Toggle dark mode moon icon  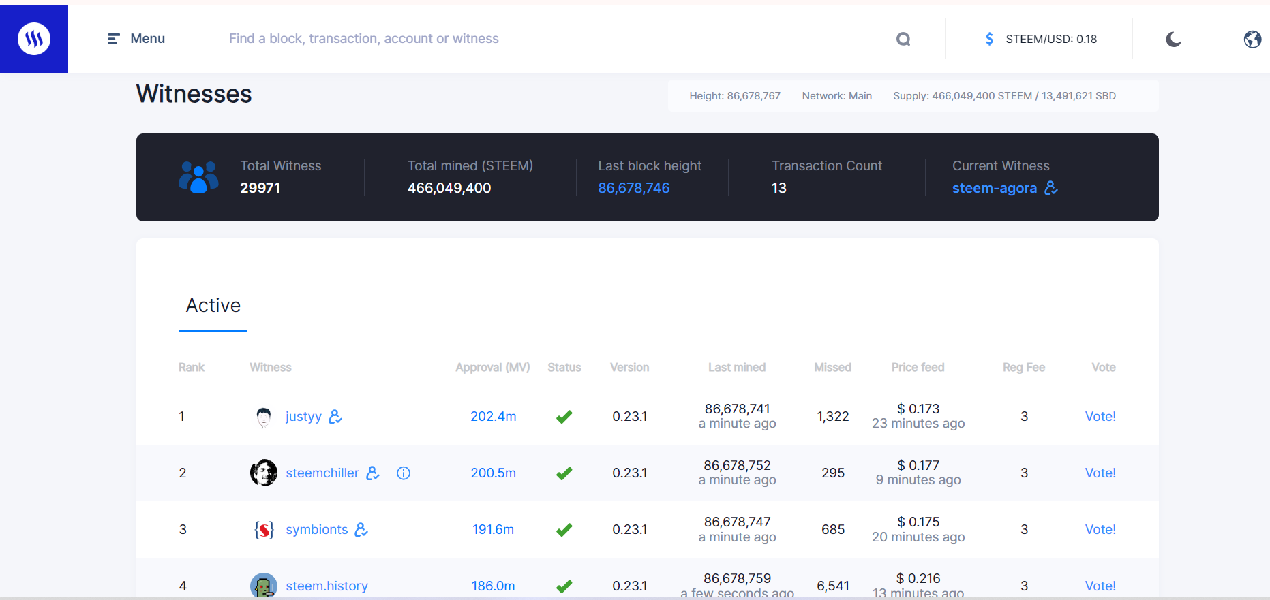tap(1173, 39)
